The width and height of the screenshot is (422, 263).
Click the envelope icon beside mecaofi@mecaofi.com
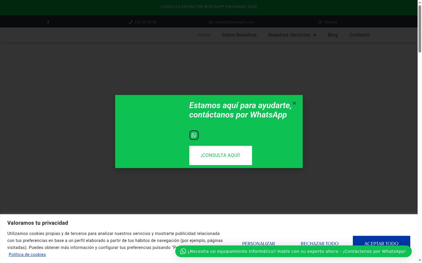point(211,22)
